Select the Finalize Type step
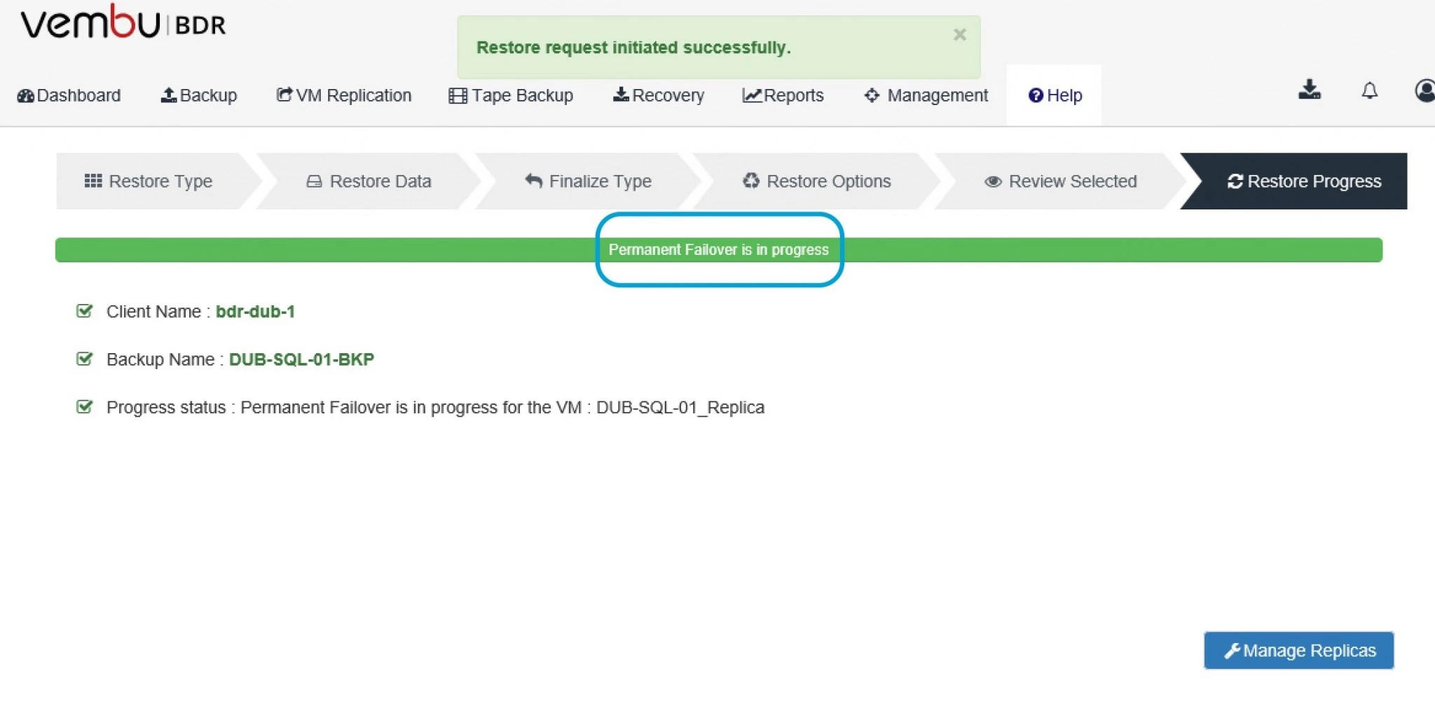Viewport: 1435px width, 718px height. (588, 181)
